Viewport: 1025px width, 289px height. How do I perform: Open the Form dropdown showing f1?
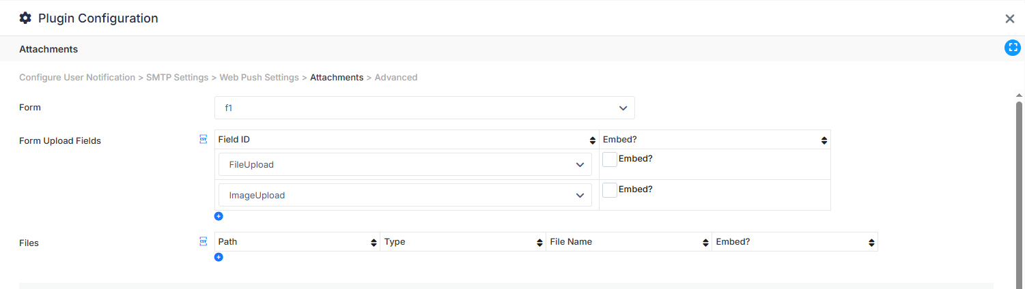pos(425,108)
